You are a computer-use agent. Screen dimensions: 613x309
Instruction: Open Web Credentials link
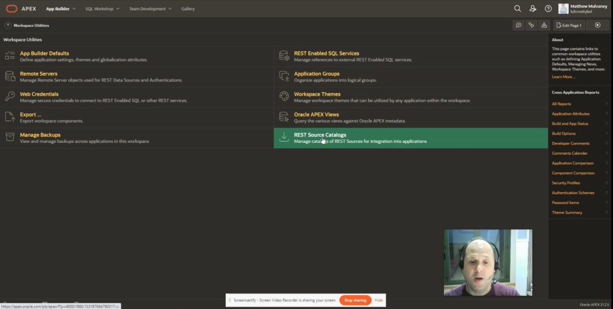pyautogui.click(x=39, y=94)
